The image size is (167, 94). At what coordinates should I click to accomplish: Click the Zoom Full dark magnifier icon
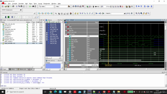(x=141, y=13)
